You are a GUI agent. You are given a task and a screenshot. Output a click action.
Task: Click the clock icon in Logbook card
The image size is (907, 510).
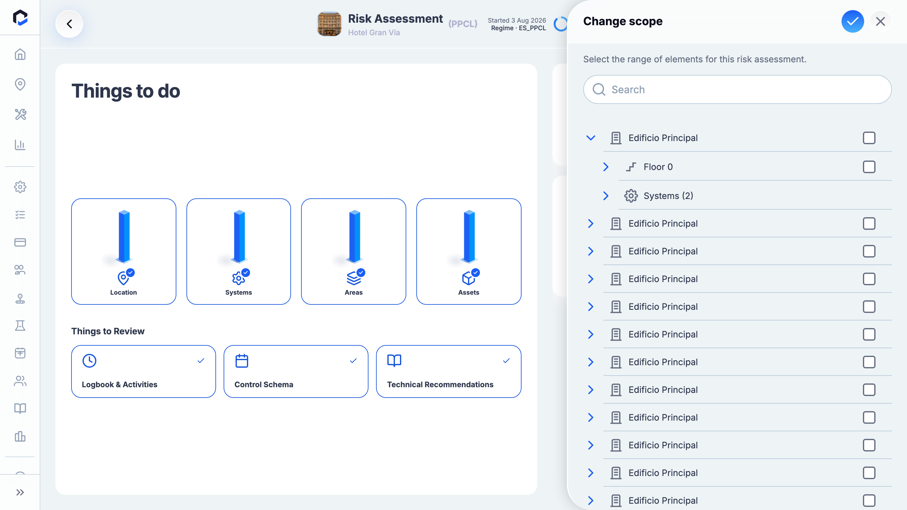coord(89,361)
